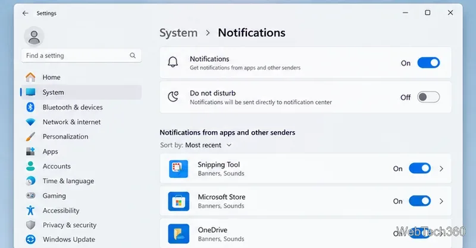Click the System monitor icon
Image resolution: width=476 pixels, height=248 pixels.
click(30, 92)
